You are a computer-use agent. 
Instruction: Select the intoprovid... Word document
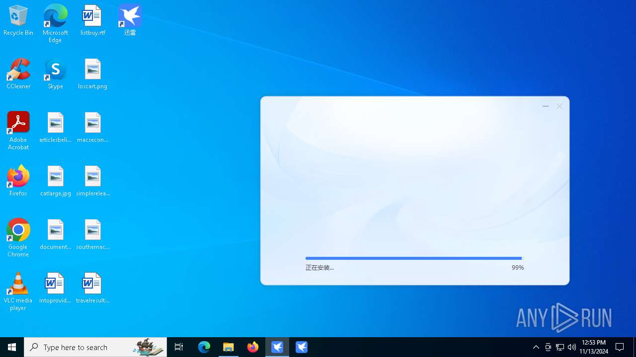pyautogui.click(x=55, y=289)
